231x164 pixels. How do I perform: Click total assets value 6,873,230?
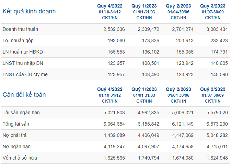[217, 124]
